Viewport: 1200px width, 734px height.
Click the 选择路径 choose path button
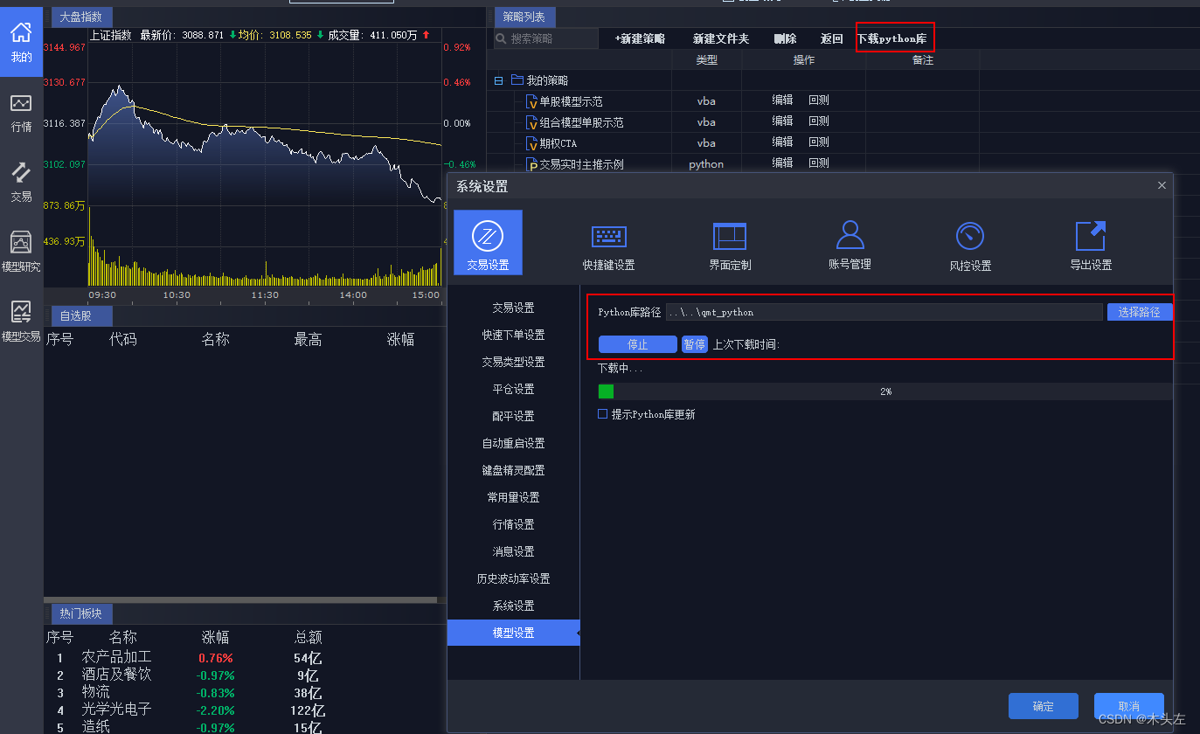coord(1139,311)
